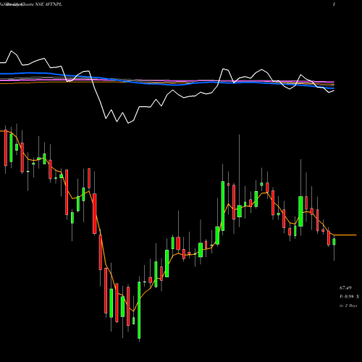The width and height of the screenshot is (362, 362).
Task: Click the 67.49 price value
Action: point(345,288)
